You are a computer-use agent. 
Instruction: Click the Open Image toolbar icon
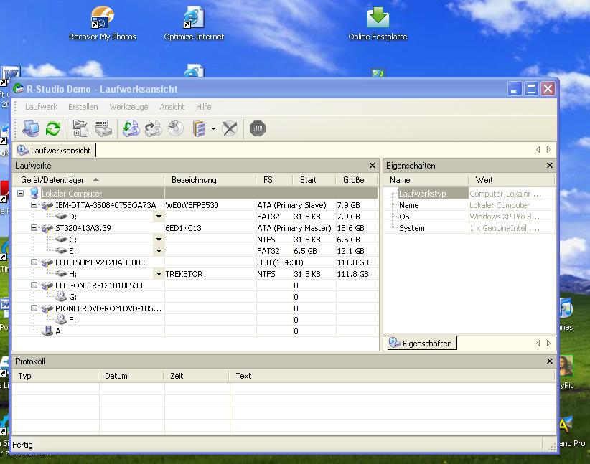click(131, 128)
